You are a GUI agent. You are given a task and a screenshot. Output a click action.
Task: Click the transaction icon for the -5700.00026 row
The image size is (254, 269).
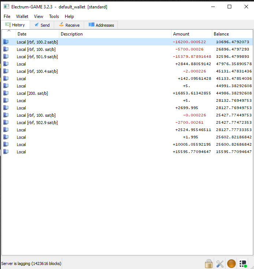(x=6, y=49)
